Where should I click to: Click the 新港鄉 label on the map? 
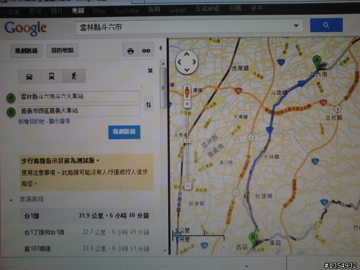196,203
